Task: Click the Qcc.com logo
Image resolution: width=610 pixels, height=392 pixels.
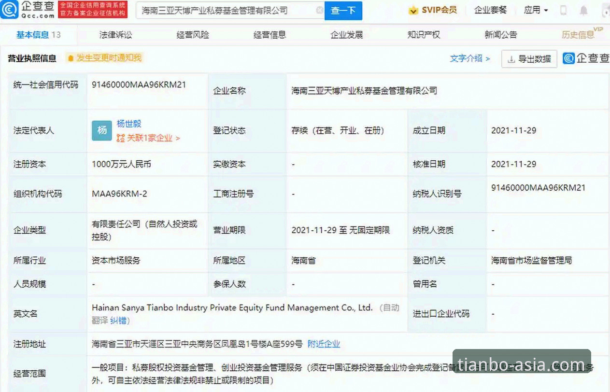Action: click(28, 10)
